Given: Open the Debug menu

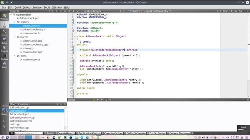Looking at the screenshot, I should click(x=27, y=7).
